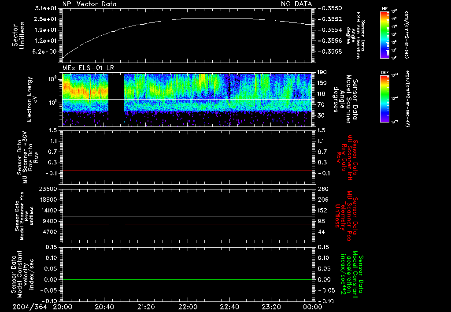Image resolution: width=451 pixels, height=312 pixels.
Task: Click the '206' telemetry axis value
Action: [322, 200]
